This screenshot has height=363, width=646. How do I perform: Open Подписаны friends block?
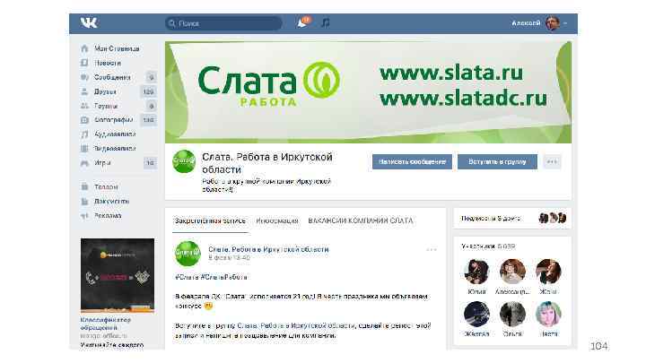click(512, 218)
